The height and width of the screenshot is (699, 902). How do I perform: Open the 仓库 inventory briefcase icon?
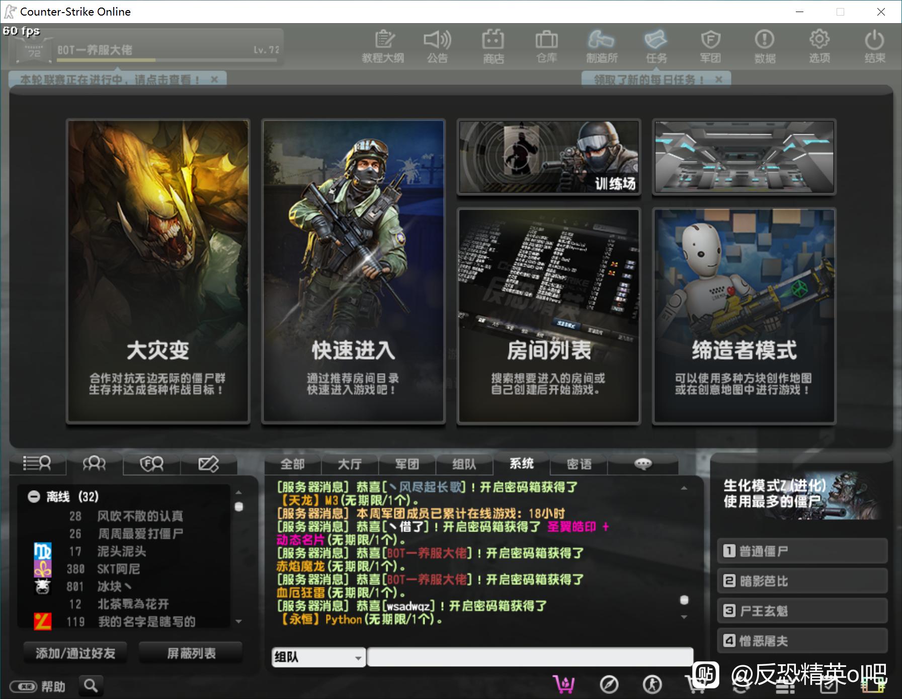point(547,46)
